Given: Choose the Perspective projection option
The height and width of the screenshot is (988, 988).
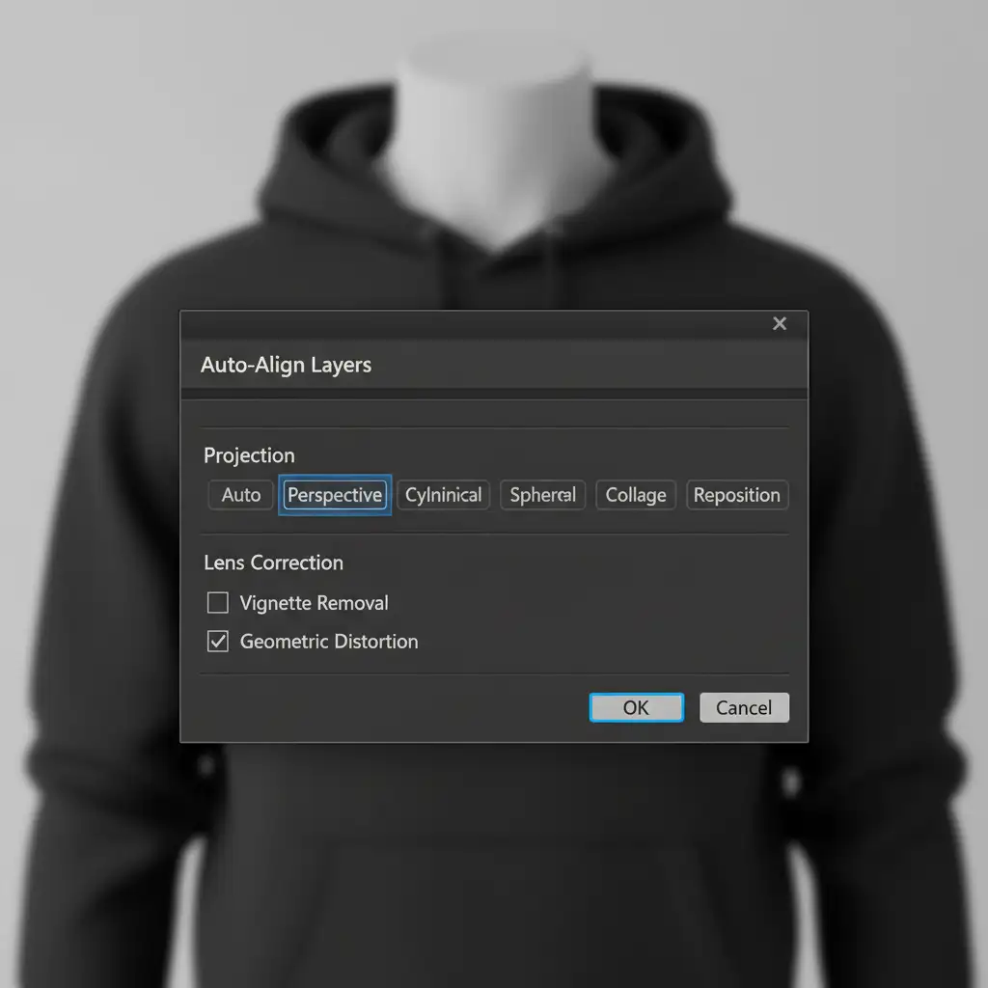Looking at the screenshot, I should pyautogui.click(x=335, y=495).
